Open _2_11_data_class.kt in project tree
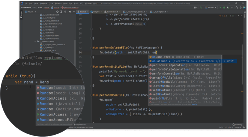This screenshot has width=248, height=137. [x=48, y=27]
